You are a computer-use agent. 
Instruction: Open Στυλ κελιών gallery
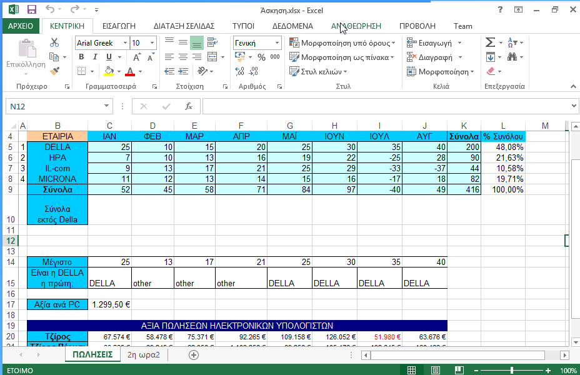319,71
